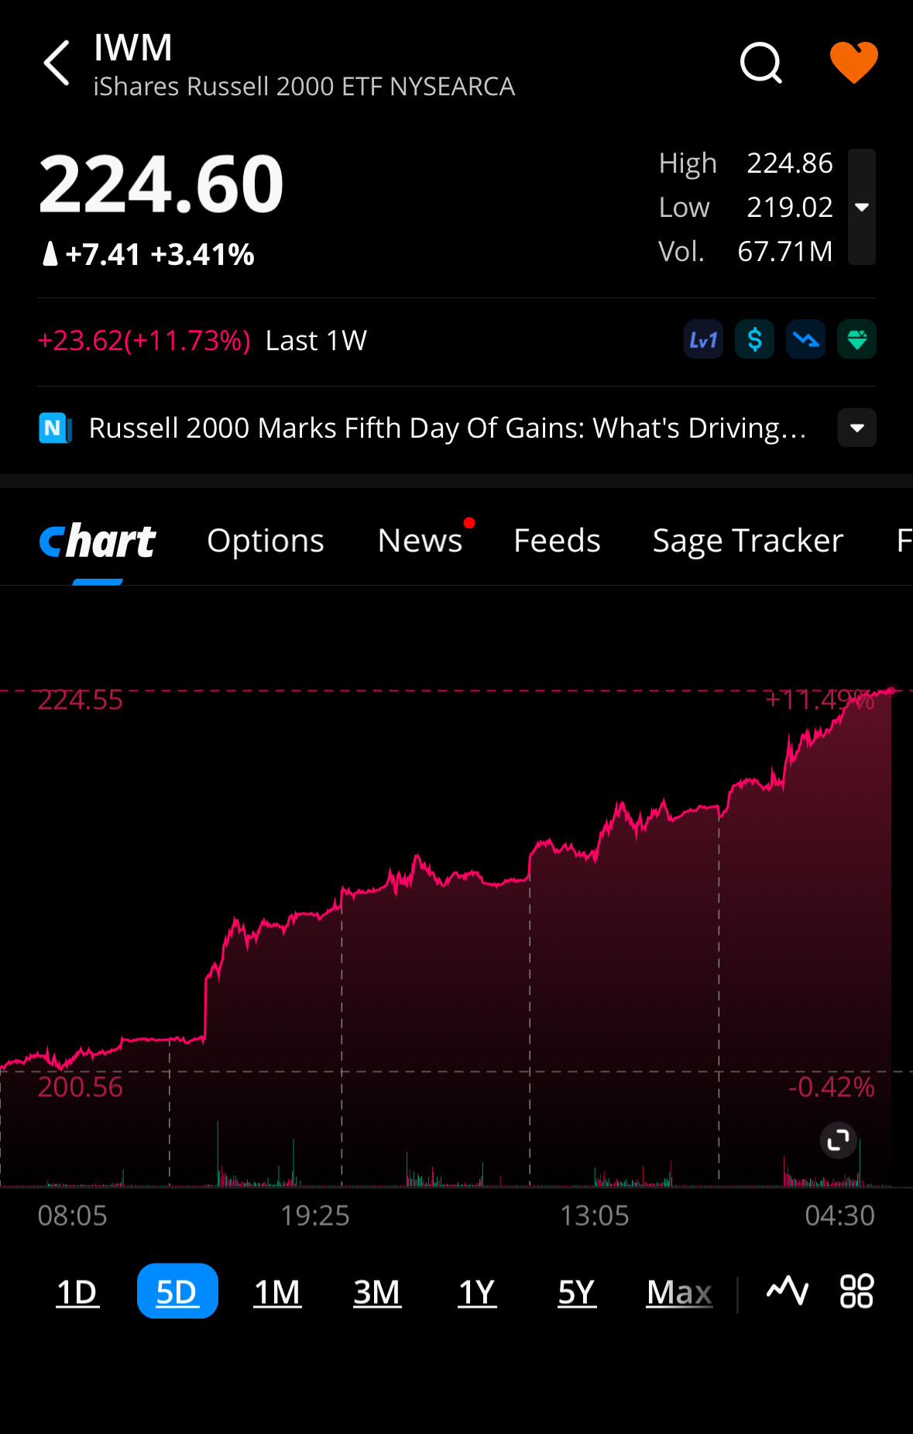Image resolution: width=913 pixels, height=1434 pixels.
Task: Open the Sage Tracker tab
Action: 747,541
